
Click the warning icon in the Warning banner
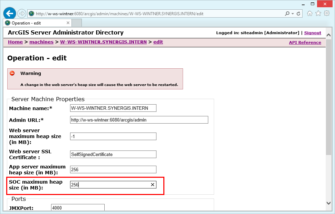click(x=12, y=73)
